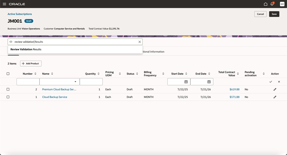Click the Customer Computer Service and Rentals text
This screenshot has width=287, height=155.
(64, 29)
